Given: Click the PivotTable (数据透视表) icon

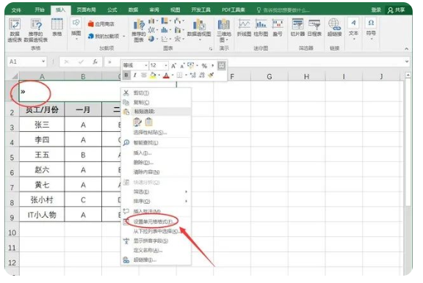Looking at the screenshot, I should point(15,30).
